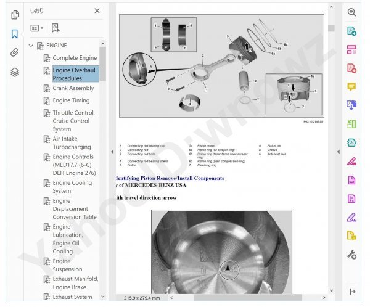The width and height of the screenshot is (370, 307).
Task: Open the More Tools wrench icon
Action: click(351, 255)
